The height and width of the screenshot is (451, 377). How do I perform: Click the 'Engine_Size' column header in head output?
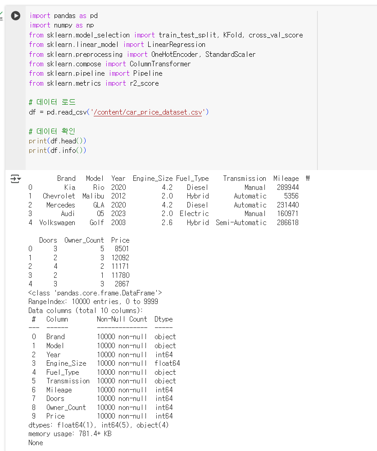point(153,179)
